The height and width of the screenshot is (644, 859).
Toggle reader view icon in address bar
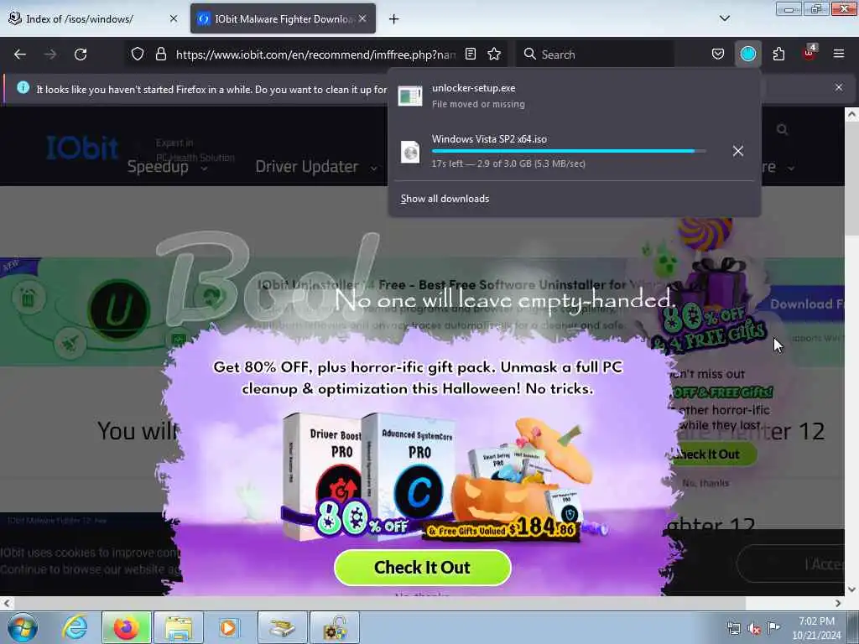point(470,55)
